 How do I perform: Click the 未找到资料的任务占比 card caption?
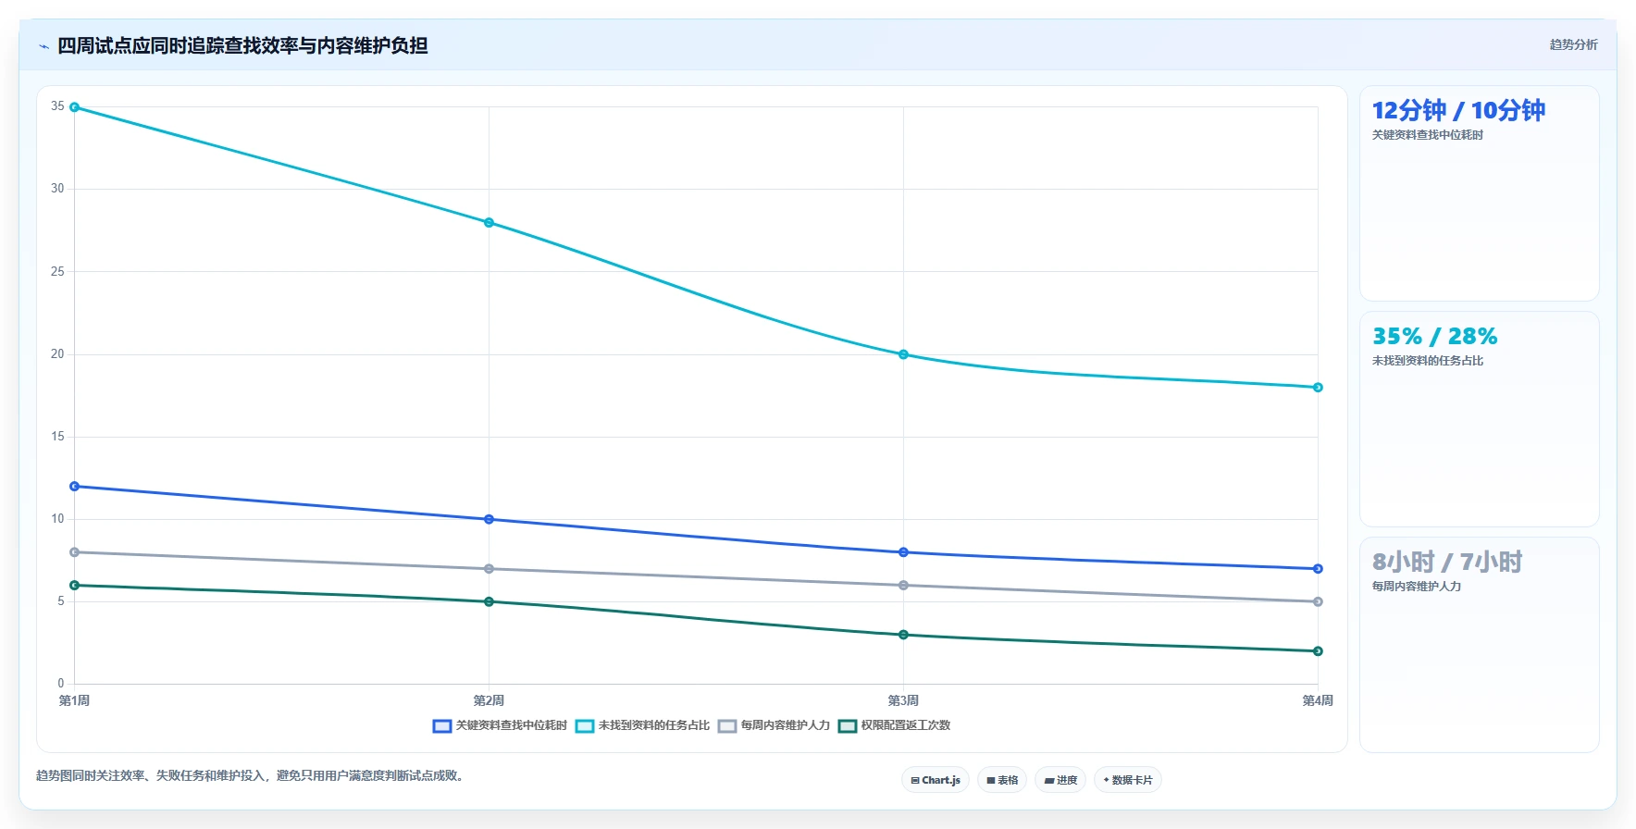click(1428, 361)
